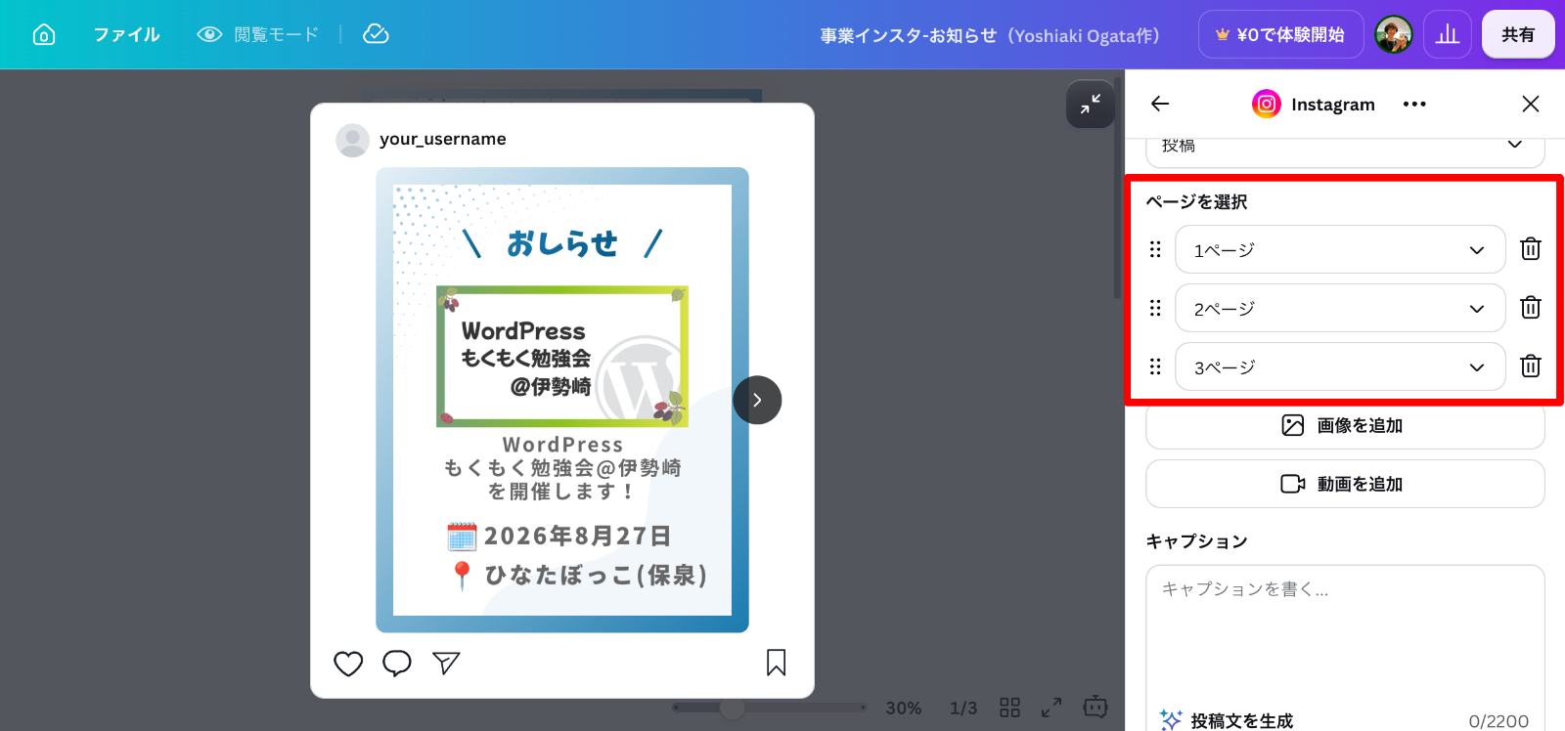1565x731 pixels.
Task: Delete 3ページ with the trash icon
Action: (1531, 366)
